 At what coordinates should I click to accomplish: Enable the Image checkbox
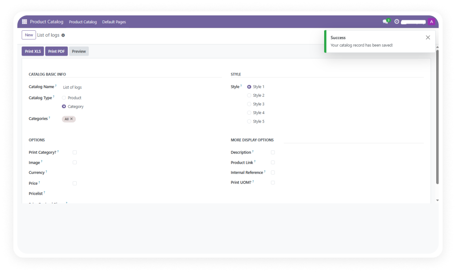tap(75, 162)
